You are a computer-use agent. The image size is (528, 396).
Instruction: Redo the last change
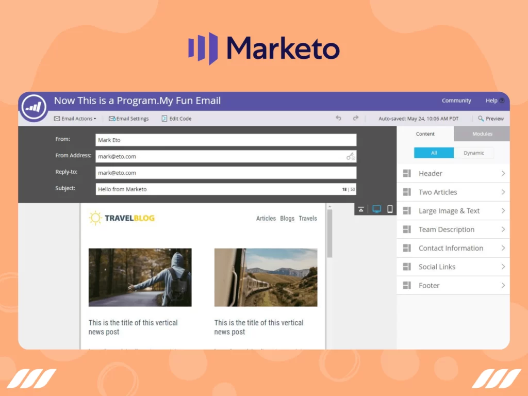[356, 118]
